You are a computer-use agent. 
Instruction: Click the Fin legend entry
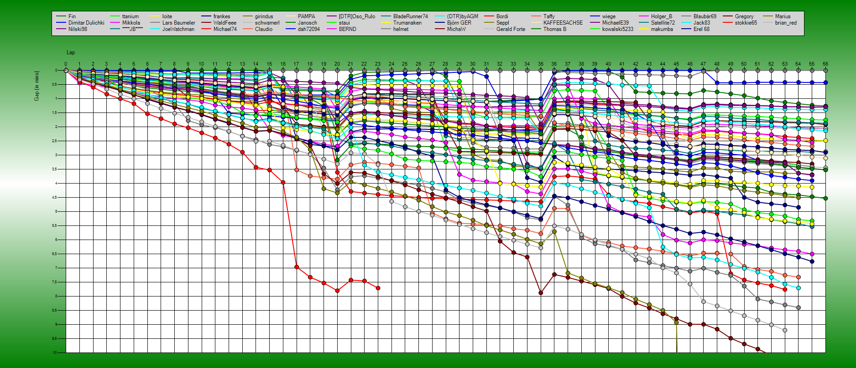click(x=72, y=16)
